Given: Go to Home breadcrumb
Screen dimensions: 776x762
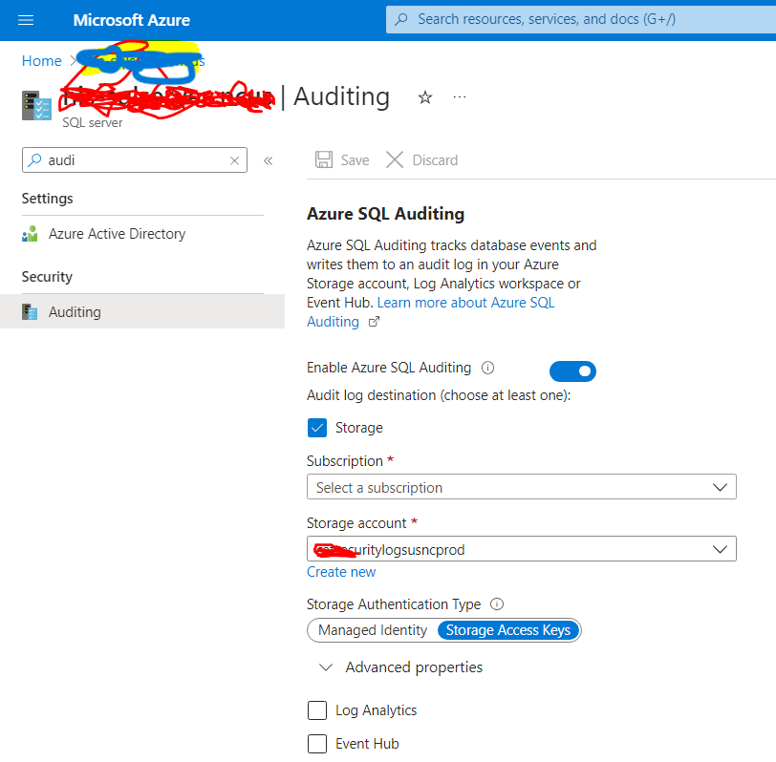Looking at the screenshot, I should pyautogui.click(x=42, y=61).
